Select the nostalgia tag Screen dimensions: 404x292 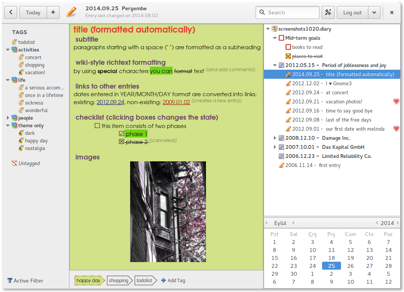(35, 148)
